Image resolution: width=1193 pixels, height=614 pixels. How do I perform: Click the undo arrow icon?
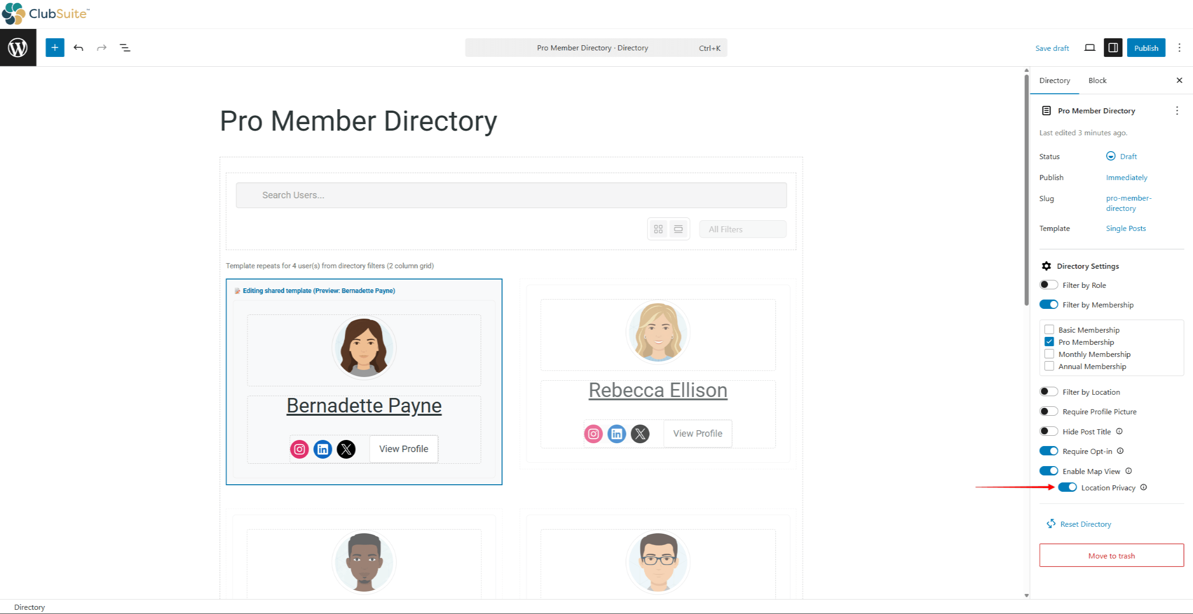78,48
